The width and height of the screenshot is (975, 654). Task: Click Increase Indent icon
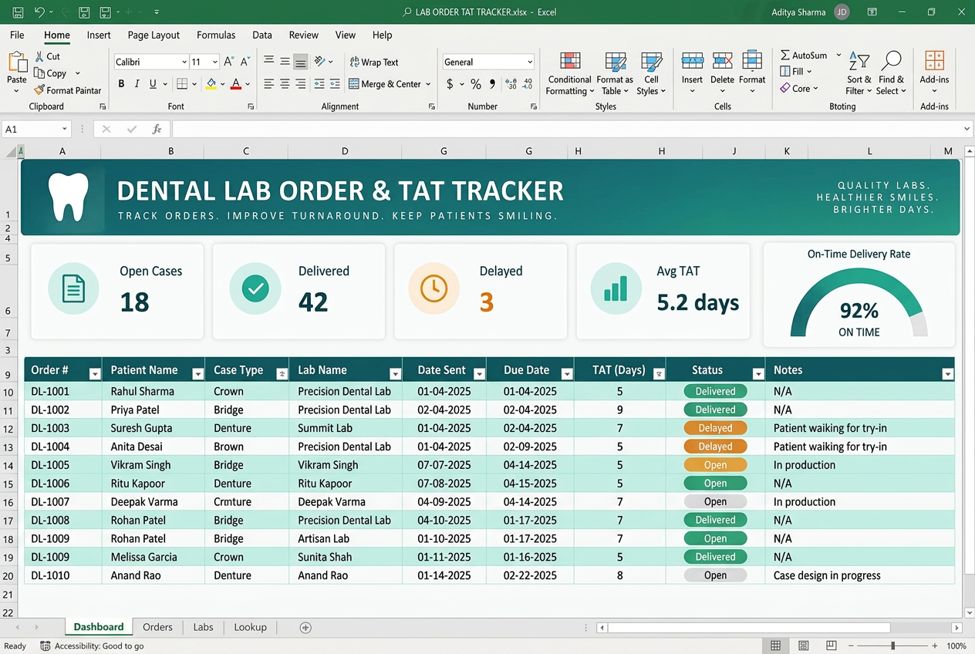click(335, 84)
